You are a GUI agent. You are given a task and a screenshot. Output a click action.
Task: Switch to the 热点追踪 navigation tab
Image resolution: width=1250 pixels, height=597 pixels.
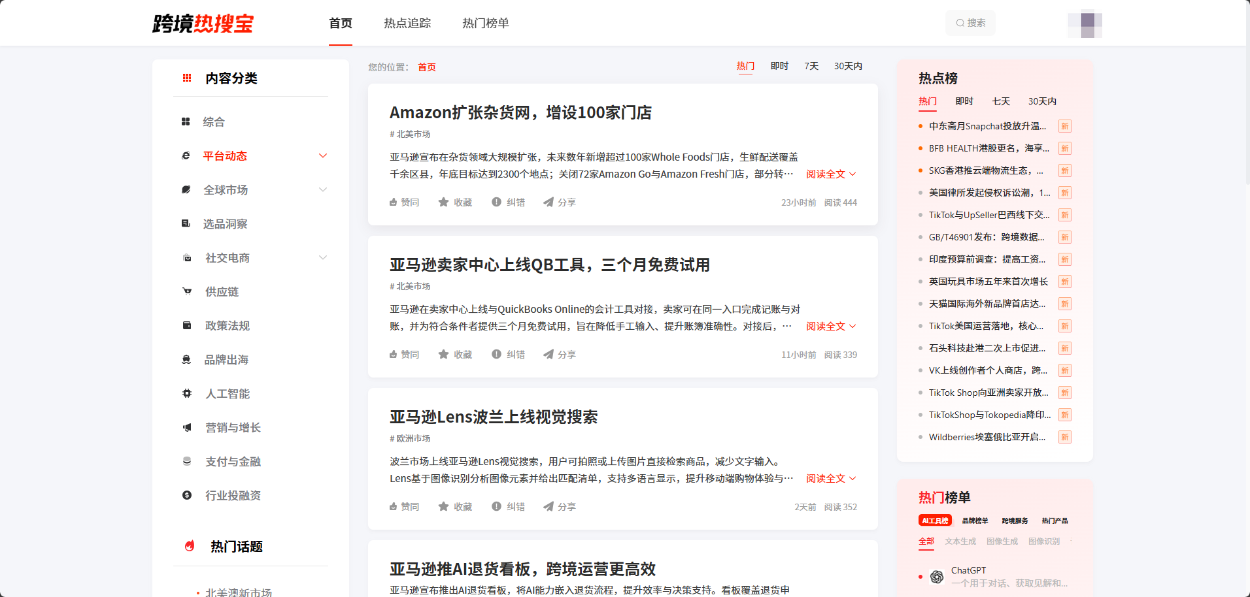point(407,24)
